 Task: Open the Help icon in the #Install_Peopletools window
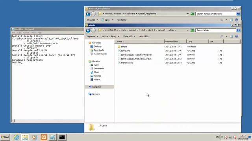[x=236, y=20]
